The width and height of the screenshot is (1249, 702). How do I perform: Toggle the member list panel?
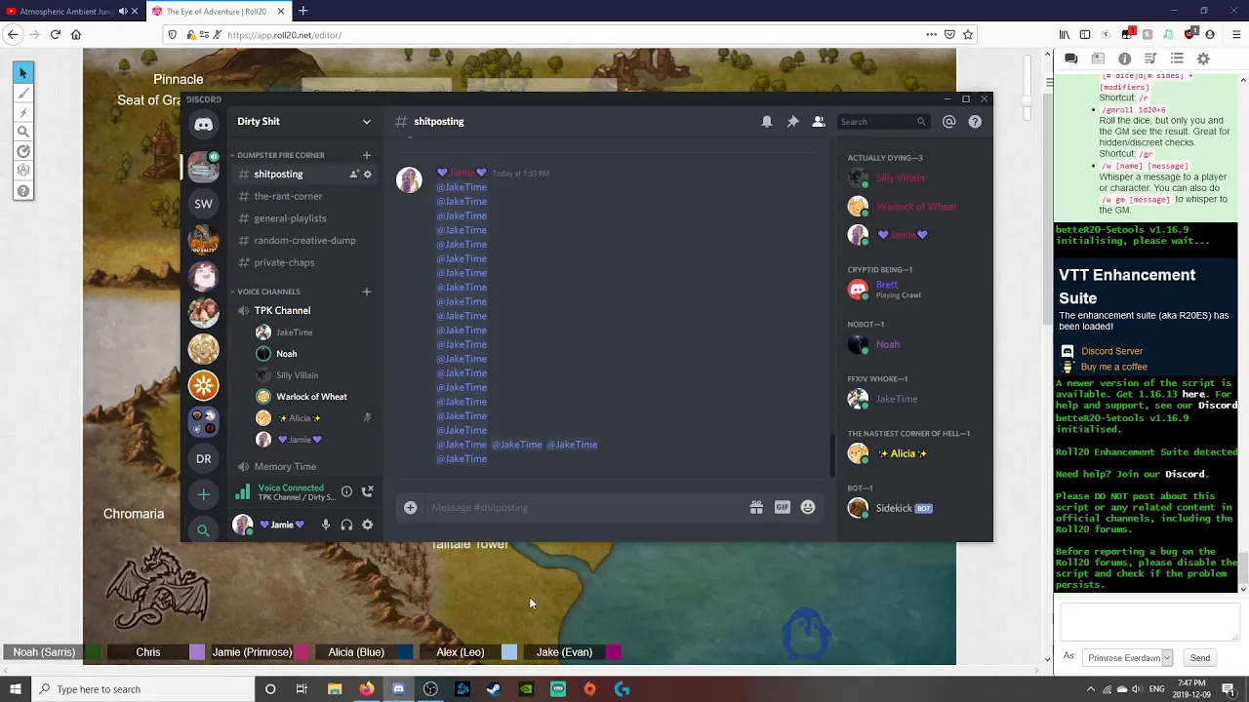coord(819,122)
